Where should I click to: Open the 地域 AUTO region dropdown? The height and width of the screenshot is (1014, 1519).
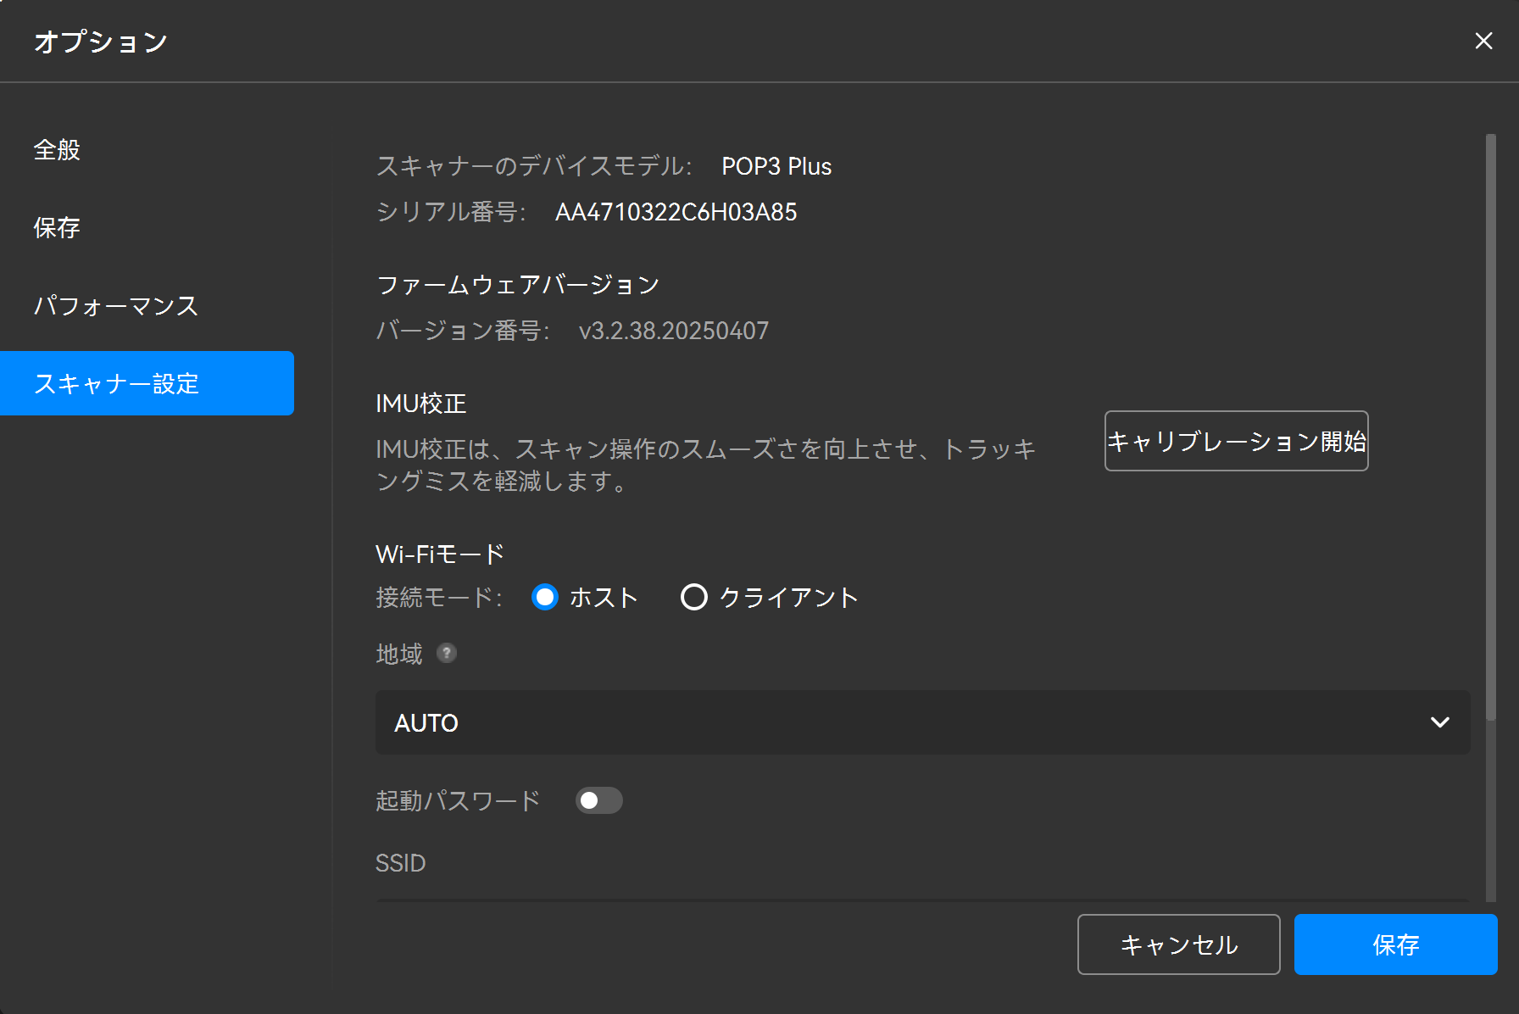(x=922, y=722)
